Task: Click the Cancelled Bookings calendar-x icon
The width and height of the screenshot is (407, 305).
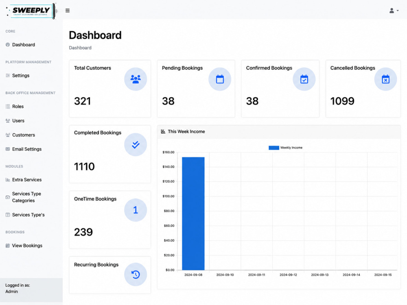Action: pyautogui.click(x=385, y=79)
